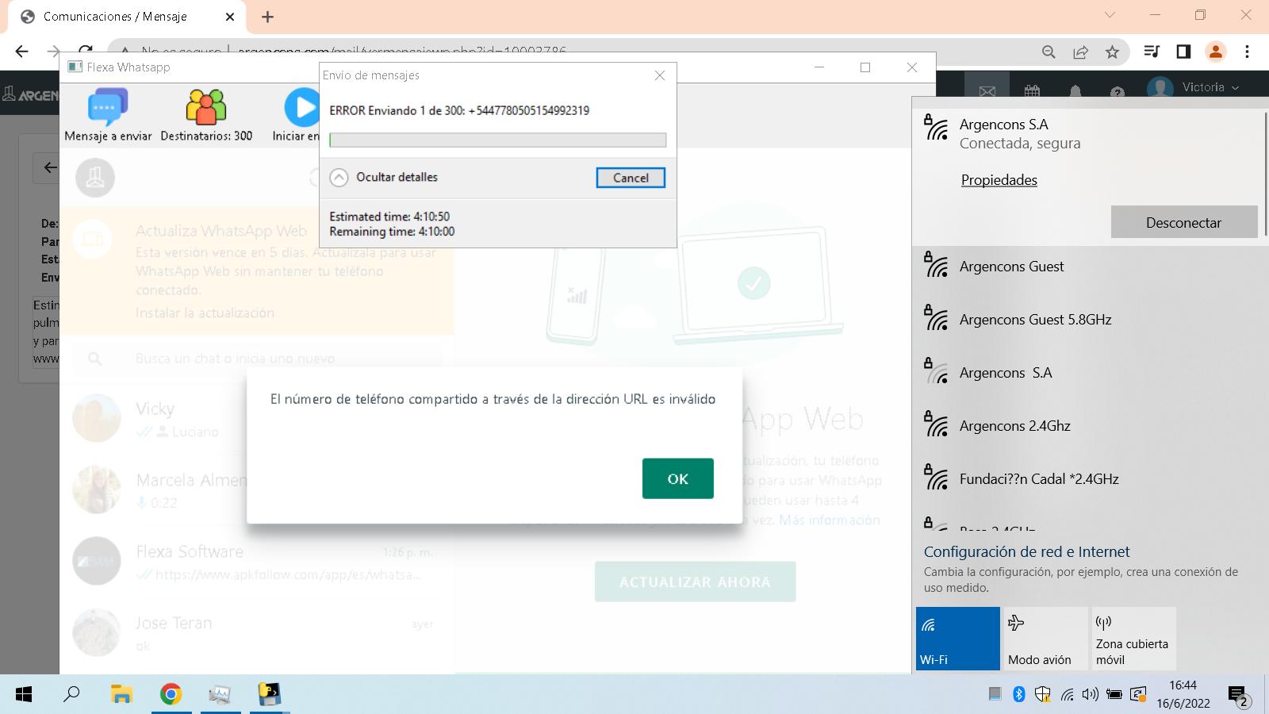Select Argencons Guest 5.8GHz network
Screen dimensions: 1269x714
pyautogui.click(x=1089, y=320)
